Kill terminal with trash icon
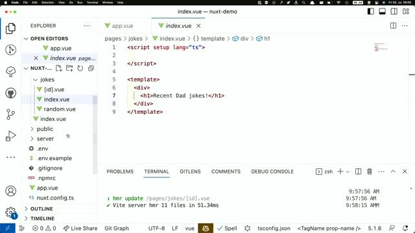This screenshot has width=415, height=233. pos(370,172)
